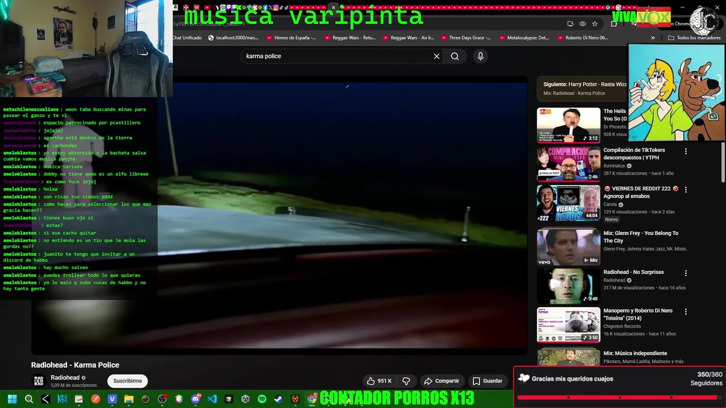726x408 pixels.
Task: Open options for Radiohead - No Surprises
Action: coord(686,273)
